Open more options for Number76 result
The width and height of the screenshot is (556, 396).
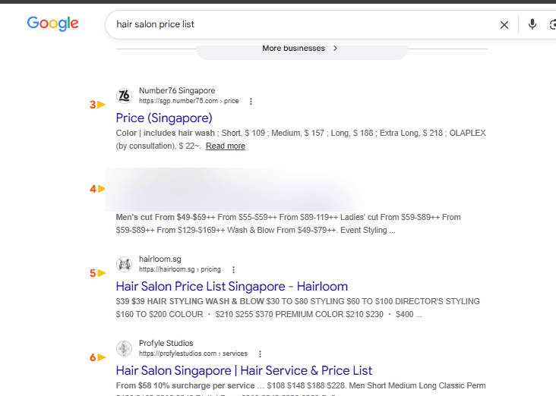251,102
